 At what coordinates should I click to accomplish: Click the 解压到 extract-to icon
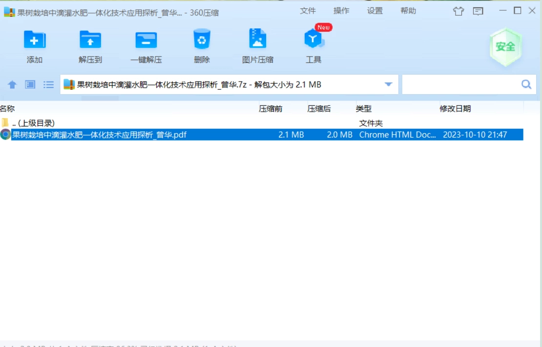coord(90,40)
